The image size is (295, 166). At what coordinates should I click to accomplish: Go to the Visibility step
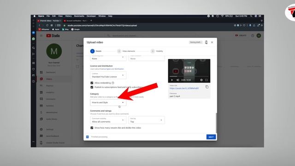point(157,51)
